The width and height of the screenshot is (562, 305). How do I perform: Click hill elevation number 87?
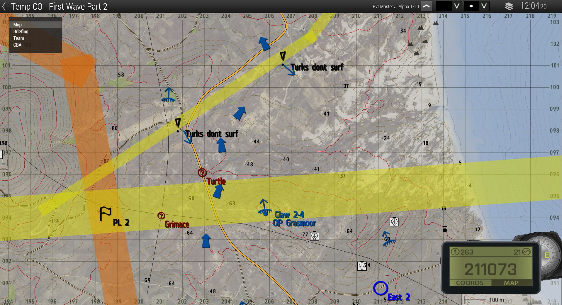tap(106, 161)
